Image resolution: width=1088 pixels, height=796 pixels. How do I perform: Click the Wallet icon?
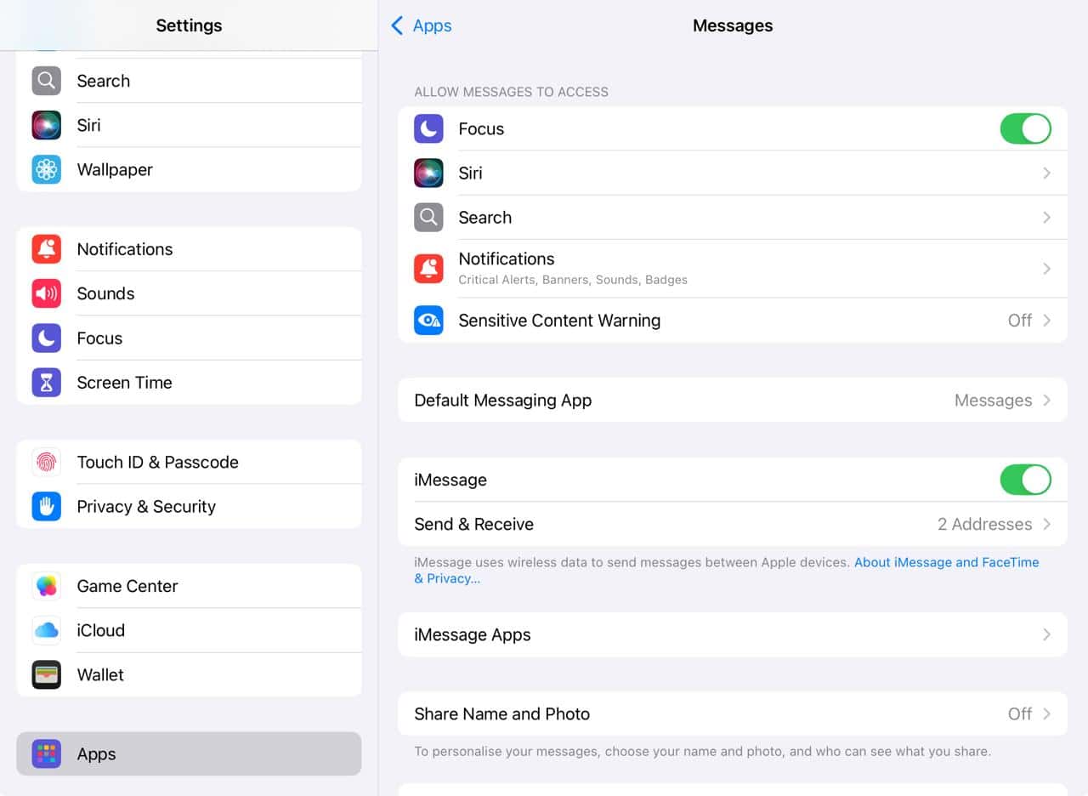click(47, 674)
